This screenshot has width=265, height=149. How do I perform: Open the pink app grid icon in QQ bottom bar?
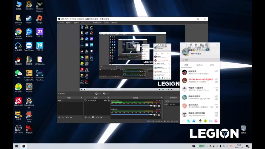(x=216, y=121)
